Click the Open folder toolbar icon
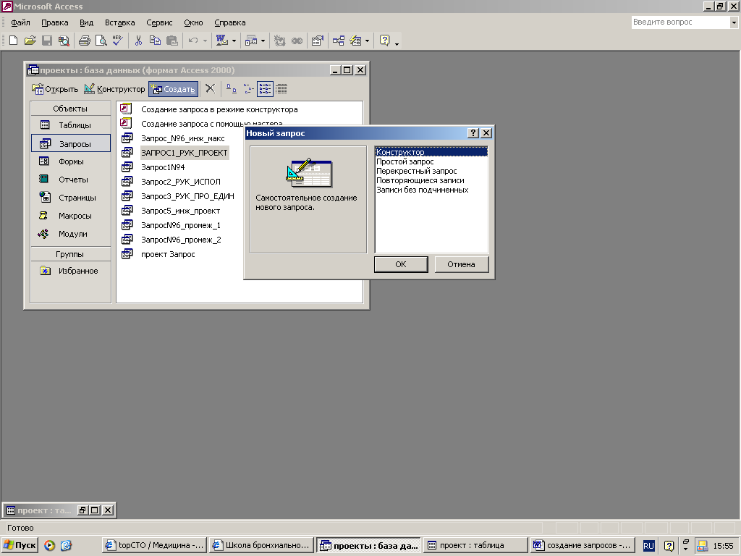741x556 pixels. click(30, 41)
